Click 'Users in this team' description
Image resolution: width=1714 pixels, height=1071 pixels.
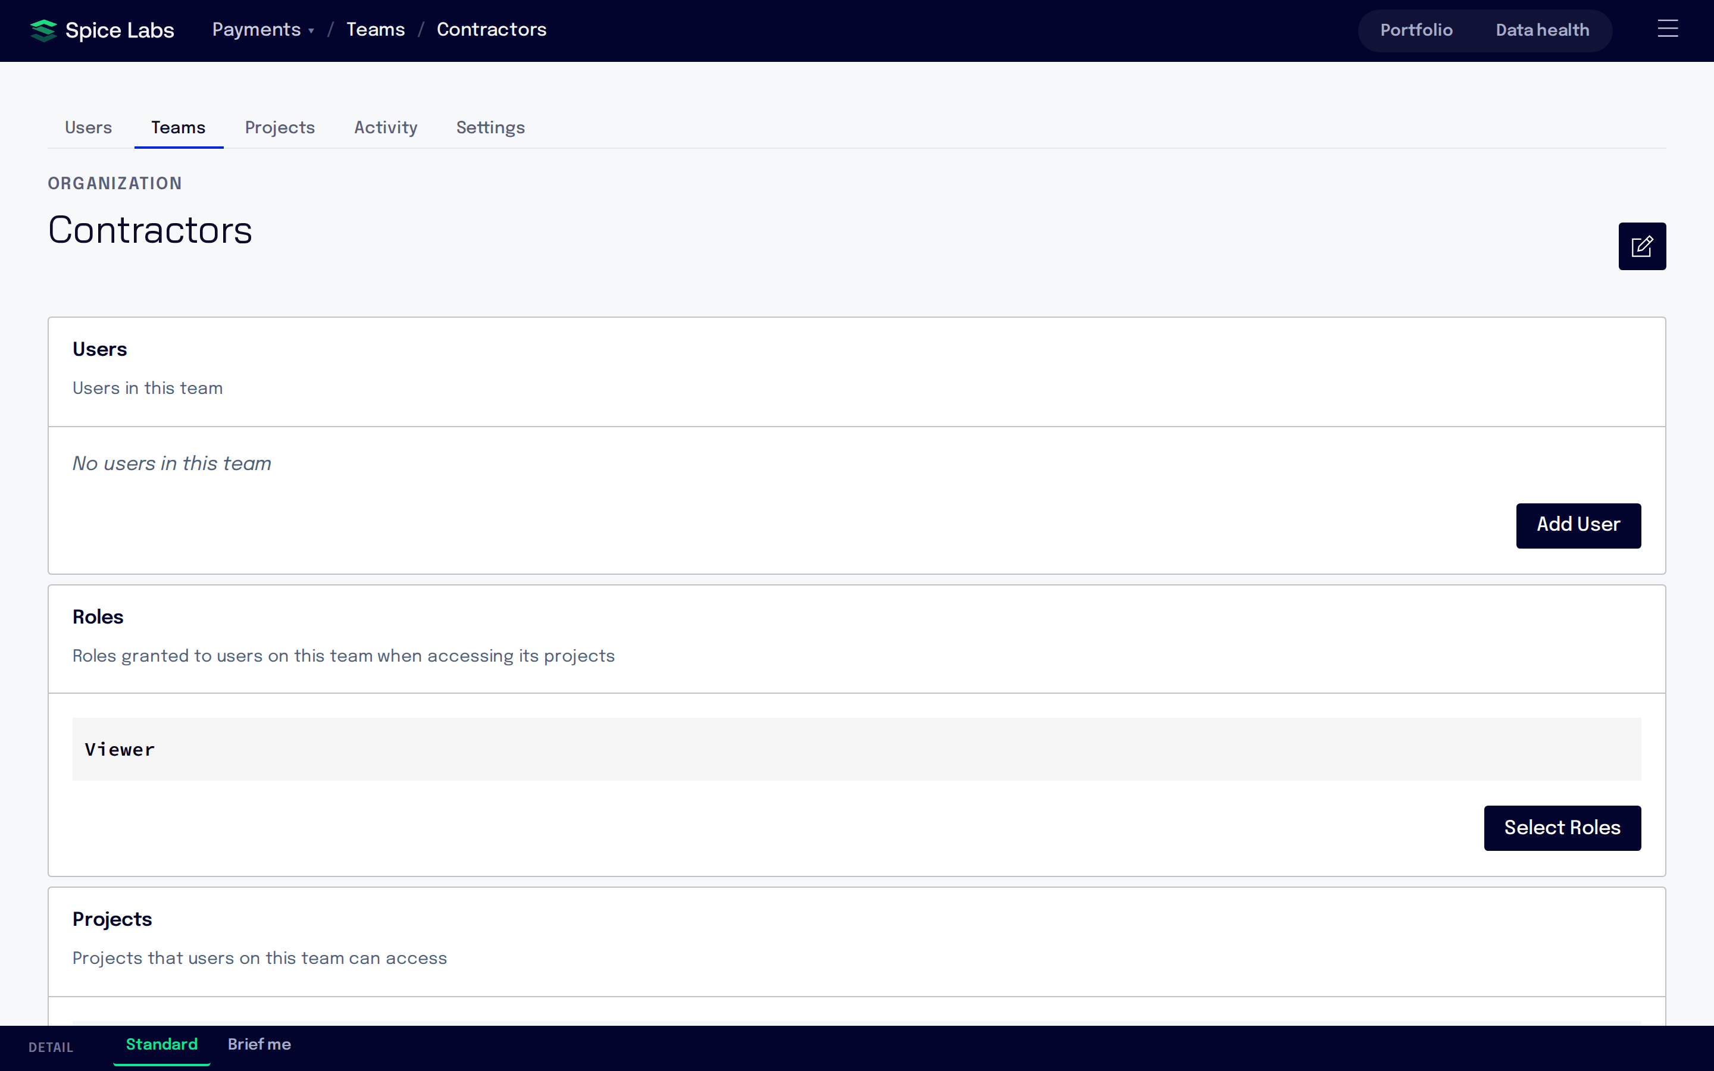click(148, 388)
